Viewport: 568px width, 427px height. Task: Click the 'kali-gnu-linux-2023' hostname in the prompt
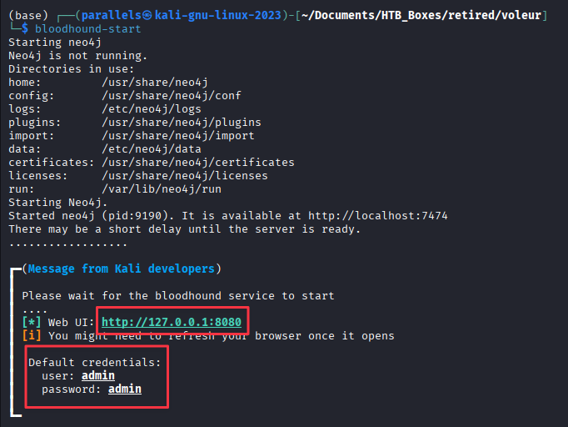point(218,15)
